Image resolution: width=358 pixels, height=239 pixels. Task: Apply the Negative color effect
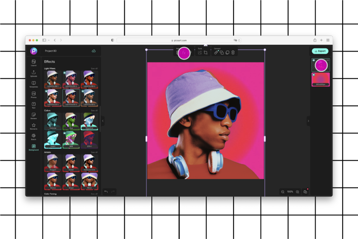(89, 121)
